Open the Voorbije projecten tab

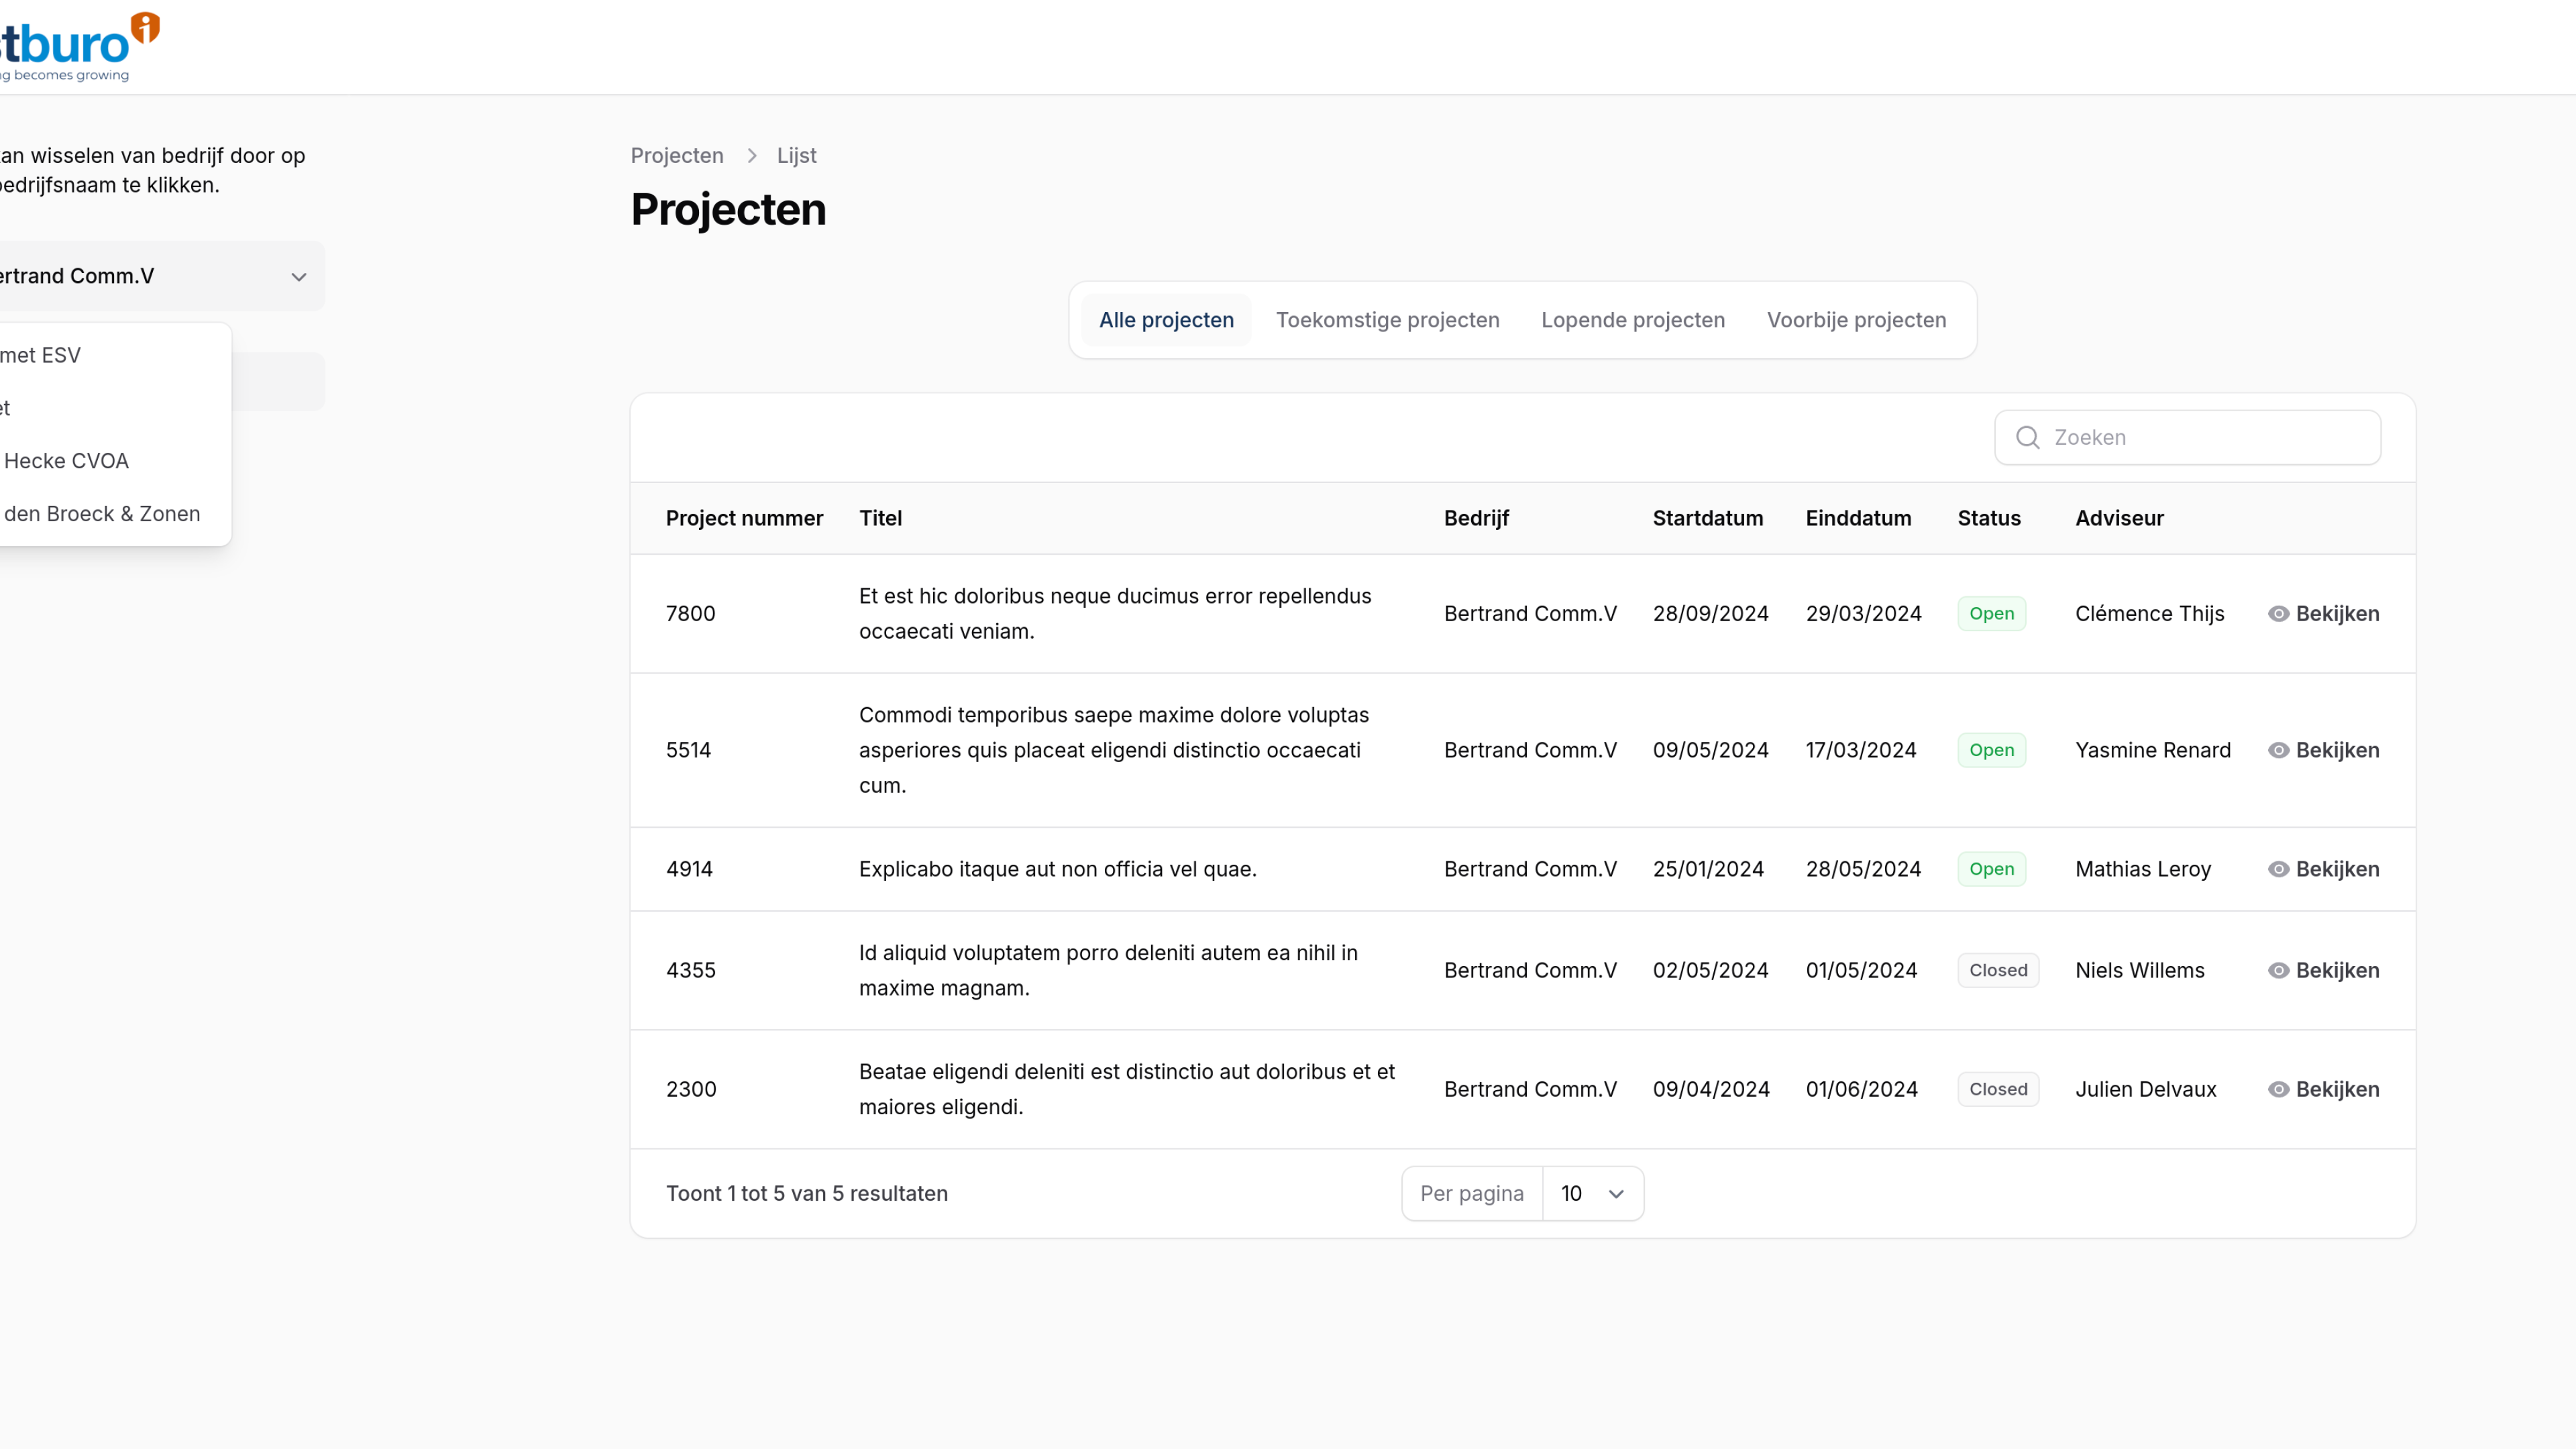[1856, 320]
